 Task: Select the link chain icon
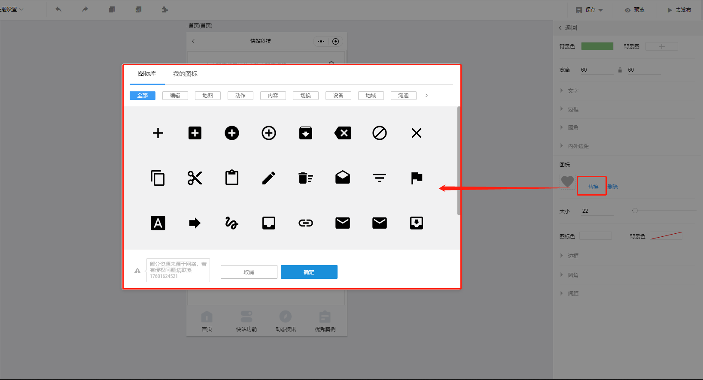[306, 223]
